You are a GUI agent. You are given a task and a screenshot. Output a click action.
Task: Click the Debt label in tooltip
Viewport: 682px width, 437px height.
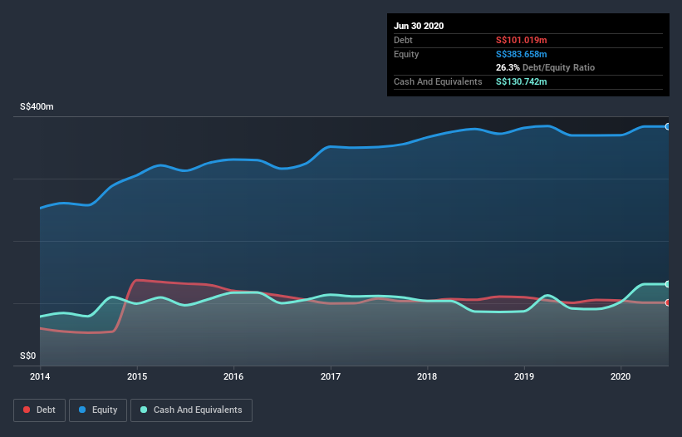coord(403,40)
